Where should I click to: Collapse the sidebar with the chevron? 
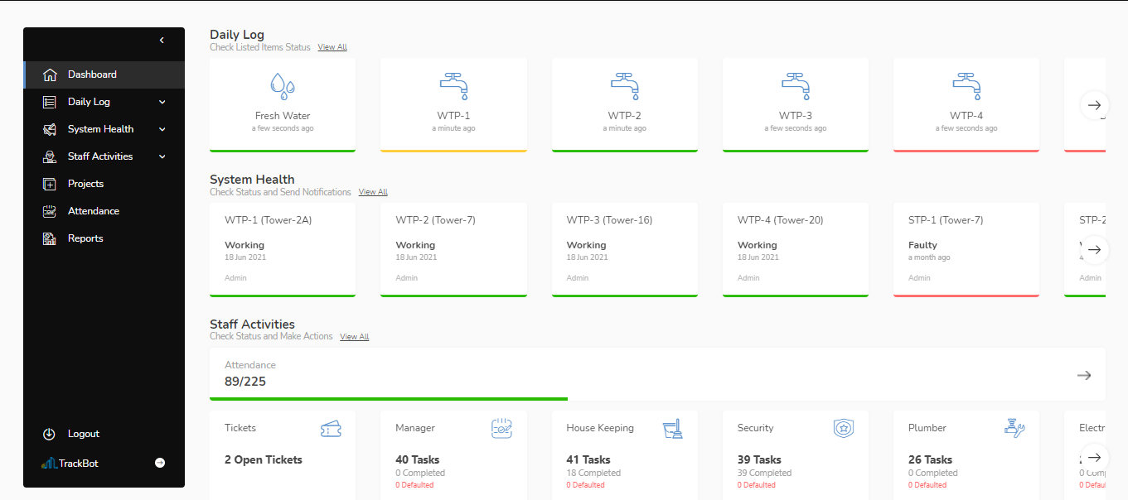tap(162, 41)
